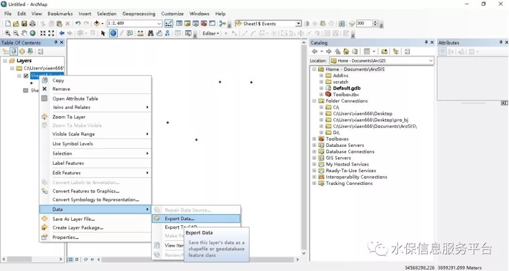The width and height of the screenshot is (509, 271).
Task: Select Toolbox.tbx in the Catalog tree
Action: click(x=346, y=95)
